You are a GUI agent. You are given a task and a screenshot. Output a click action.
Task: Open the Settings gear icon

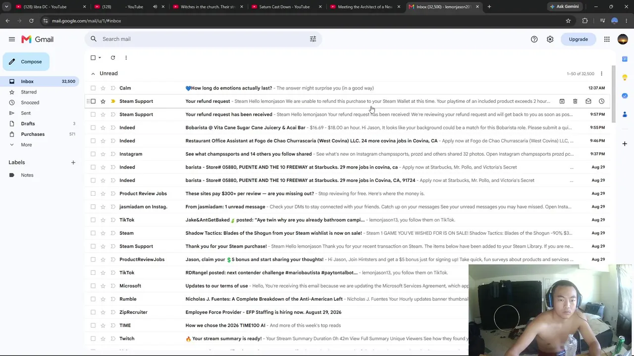click(550, 39)
